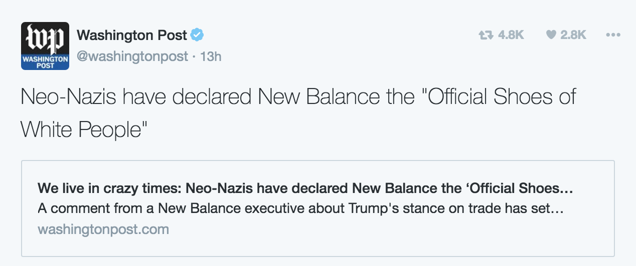The image size is (636, 266).
Task: Click the 2.8K likes count
Action: (573, 35)
